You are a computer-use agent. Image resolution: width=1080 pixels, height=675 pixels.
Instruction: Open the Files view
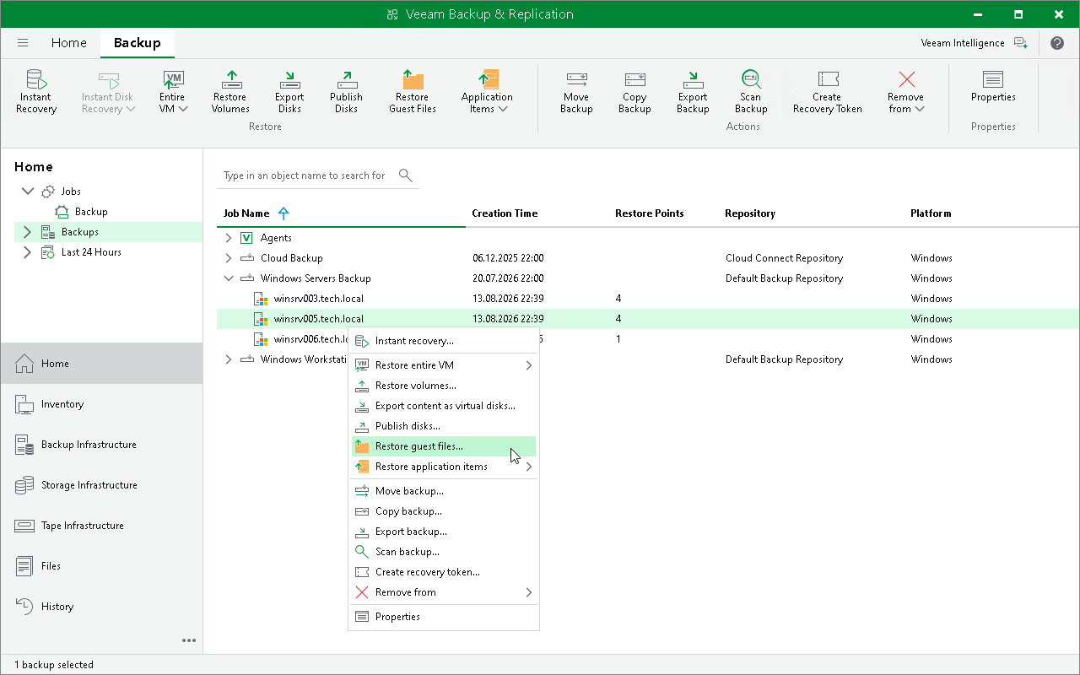tap(101, 566)
